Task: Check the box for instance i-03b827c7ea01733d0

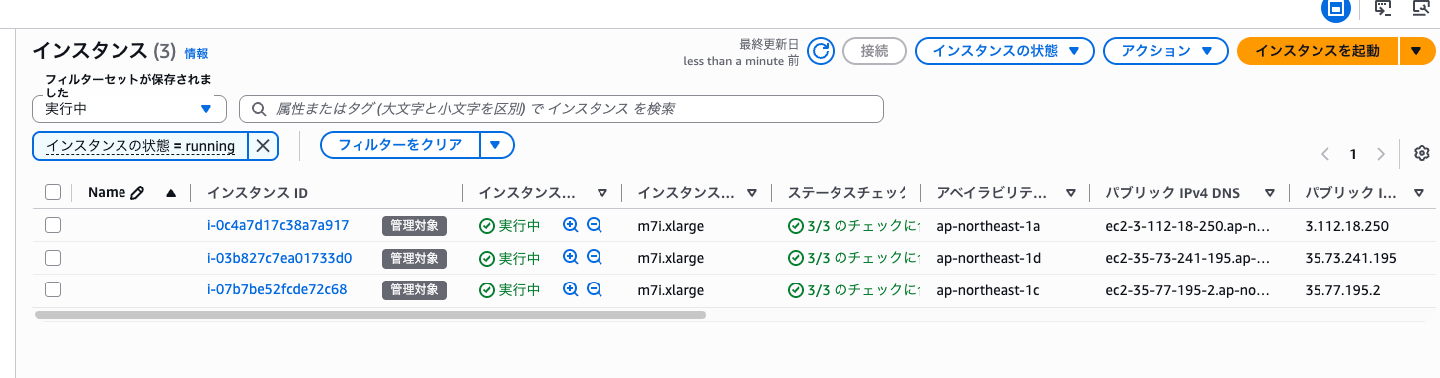Action: pos(53,258)
